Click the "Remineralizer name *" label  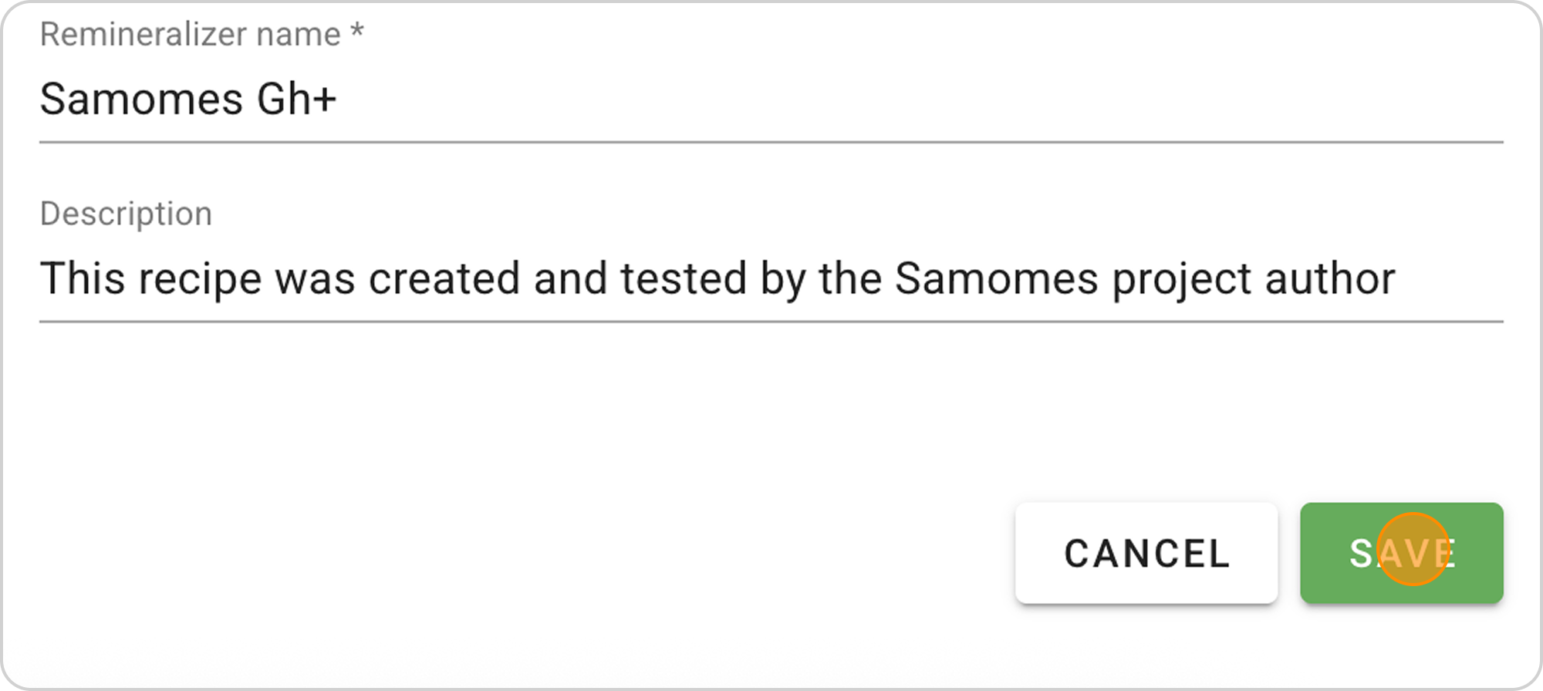[201, 35]
